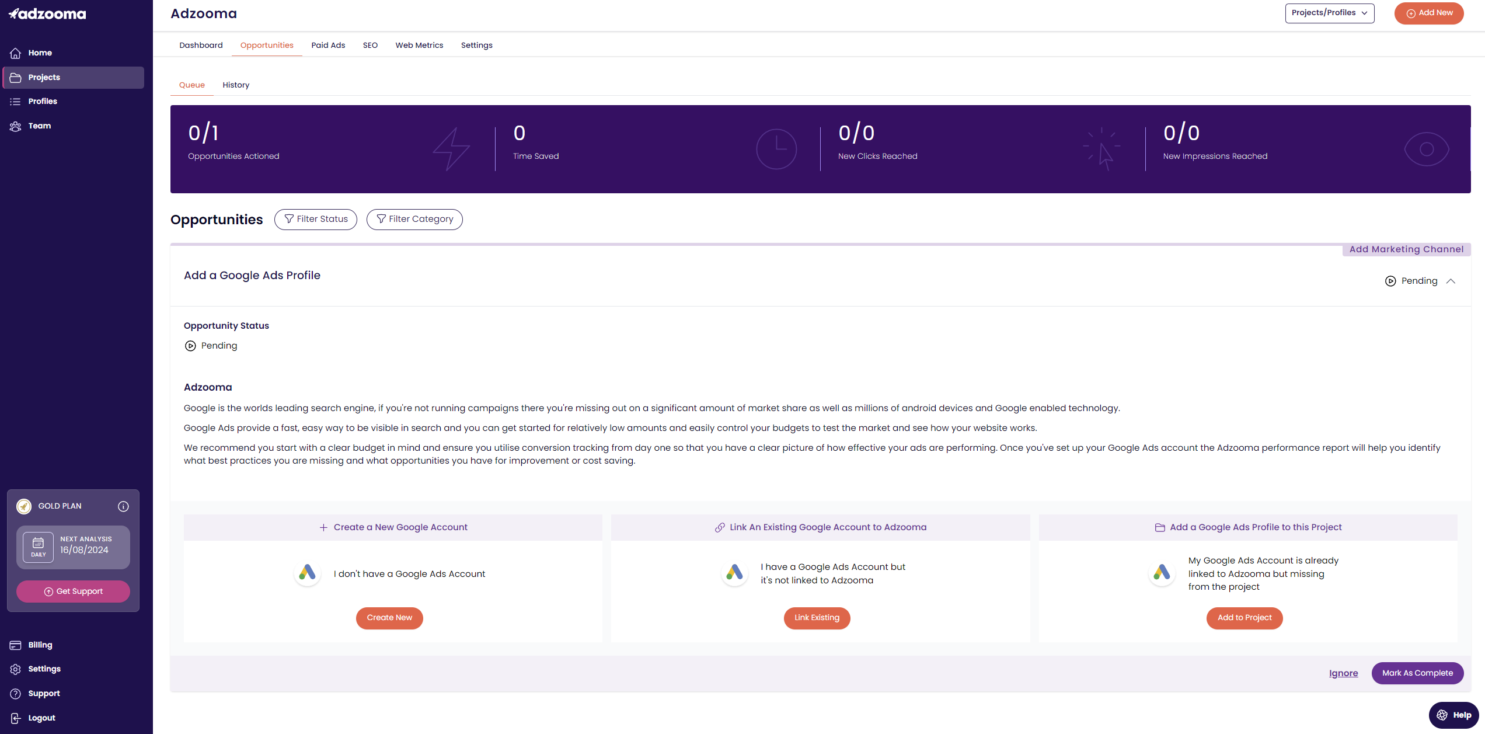
Task: Select the Queue sub-tab
Action: coord(192,85)
